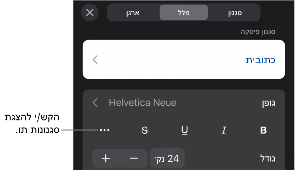Open the ארגן tab
This screenshot has height=170, width=295.
coord(133,13)
